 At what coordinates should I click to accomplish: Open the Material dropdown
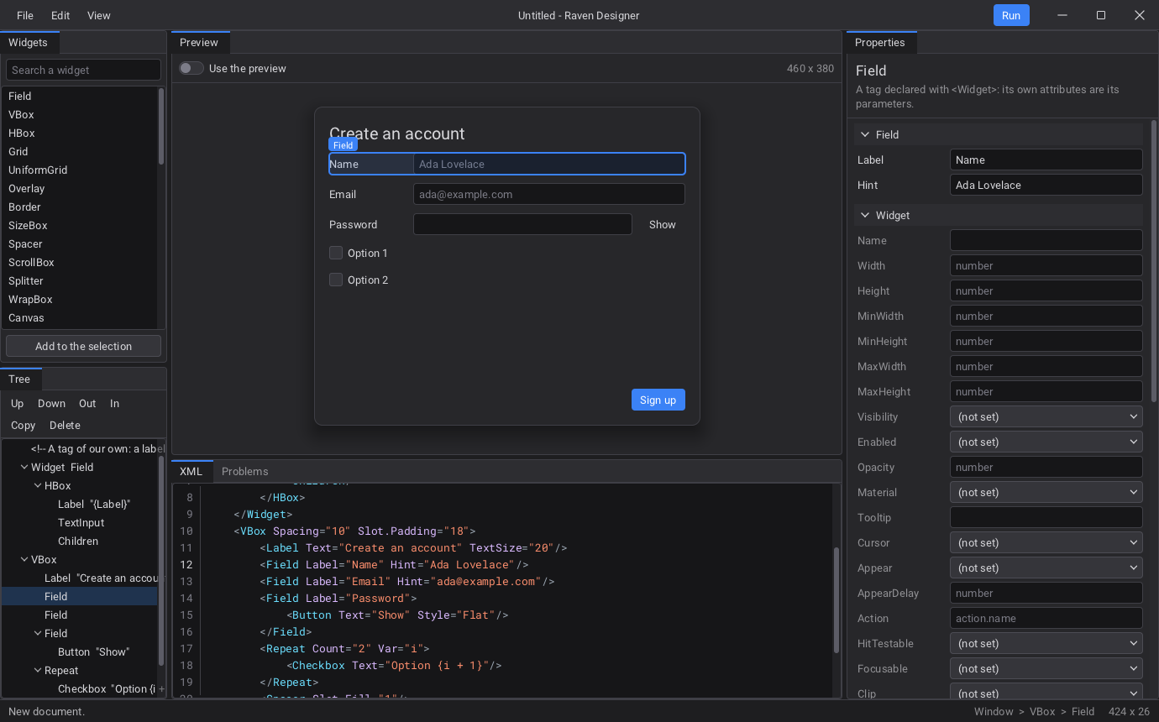coord(1046,492)
